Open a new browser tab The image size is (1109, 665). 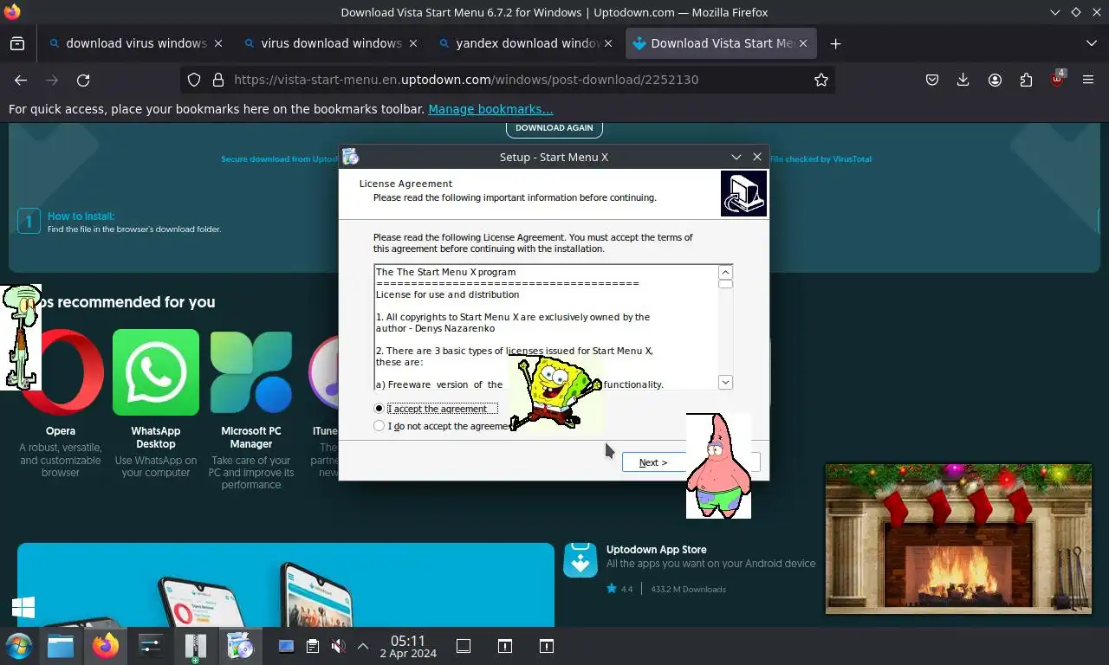click(x=835, y=43)
